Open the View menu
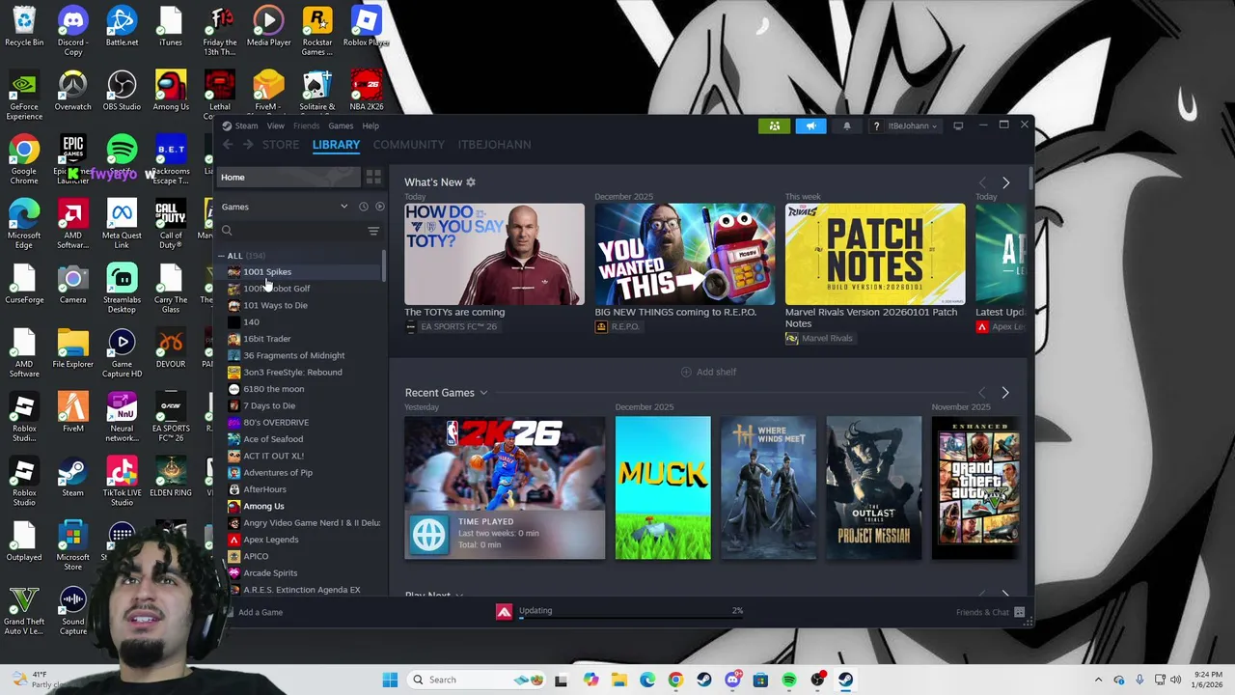 tap(275, 125)
